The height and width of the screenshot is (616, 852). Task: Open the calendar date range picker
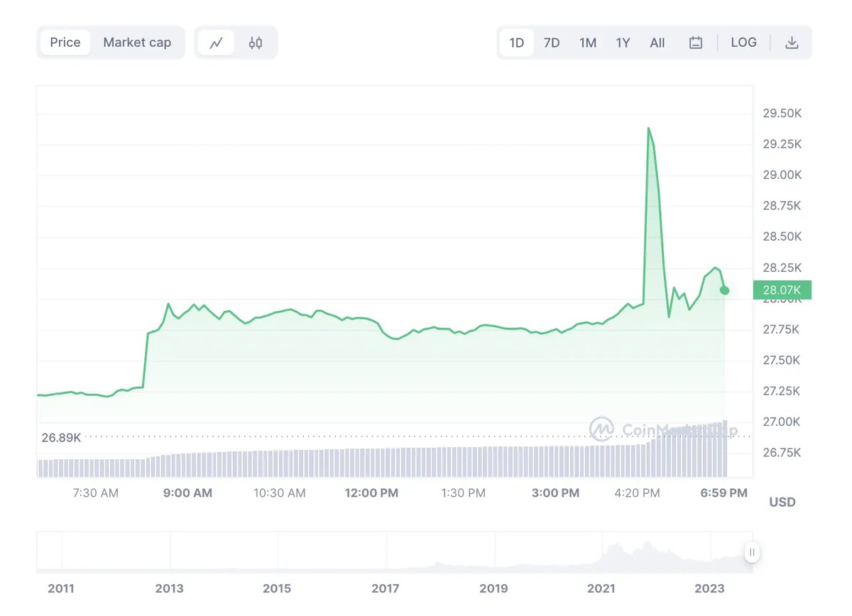click(696, 43)
